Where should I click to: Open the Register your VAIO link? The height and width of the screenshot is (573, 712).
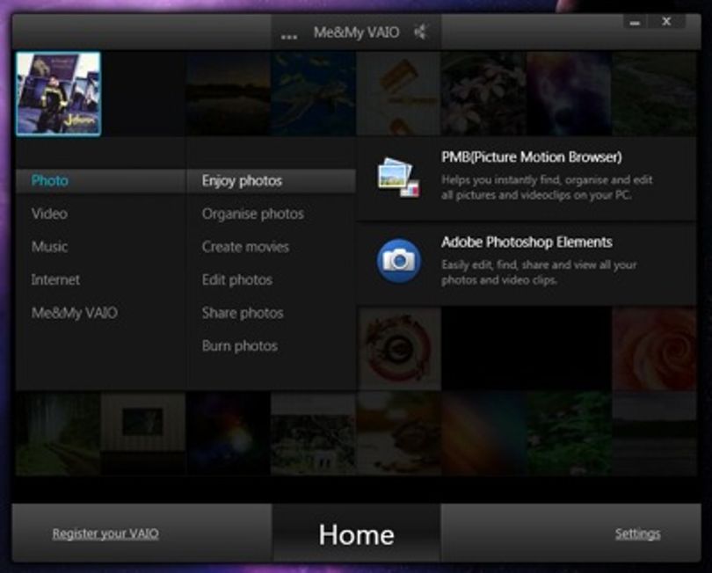pos(105,533)
